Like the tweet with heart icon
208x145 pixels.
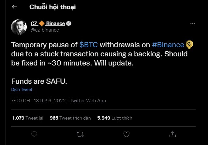coord(126,134)
